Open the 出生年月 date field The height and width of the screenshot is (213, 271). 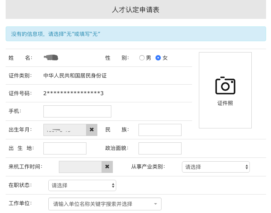tap(65, 130)
